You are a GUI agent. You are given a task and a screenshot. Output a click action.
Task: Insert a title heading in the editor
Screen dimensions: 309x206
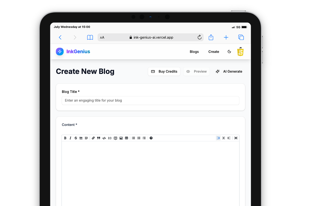pos(86,138)
